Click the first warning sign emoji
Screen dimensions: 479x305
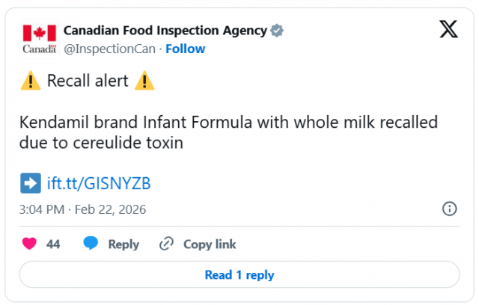point(31,81)
